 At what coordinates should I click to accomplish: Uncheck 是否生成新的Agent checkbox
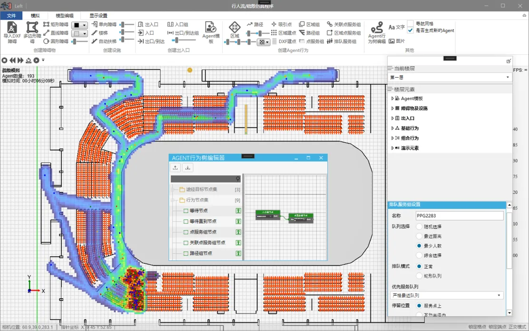[x=411, y=30]
